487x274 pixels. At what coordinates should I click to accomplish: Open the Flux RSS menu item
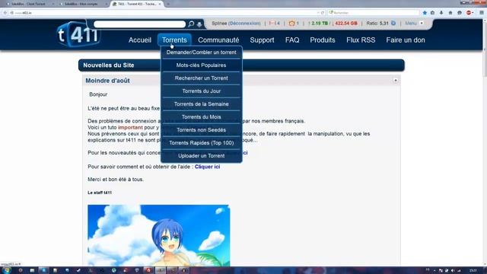pos(361,40)
